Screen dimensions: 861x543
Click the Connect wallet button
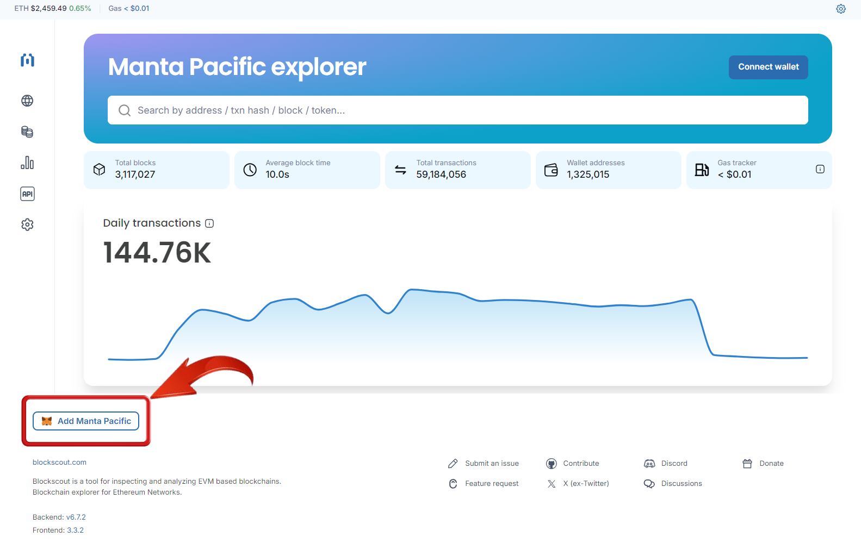[x=768, y=67]
